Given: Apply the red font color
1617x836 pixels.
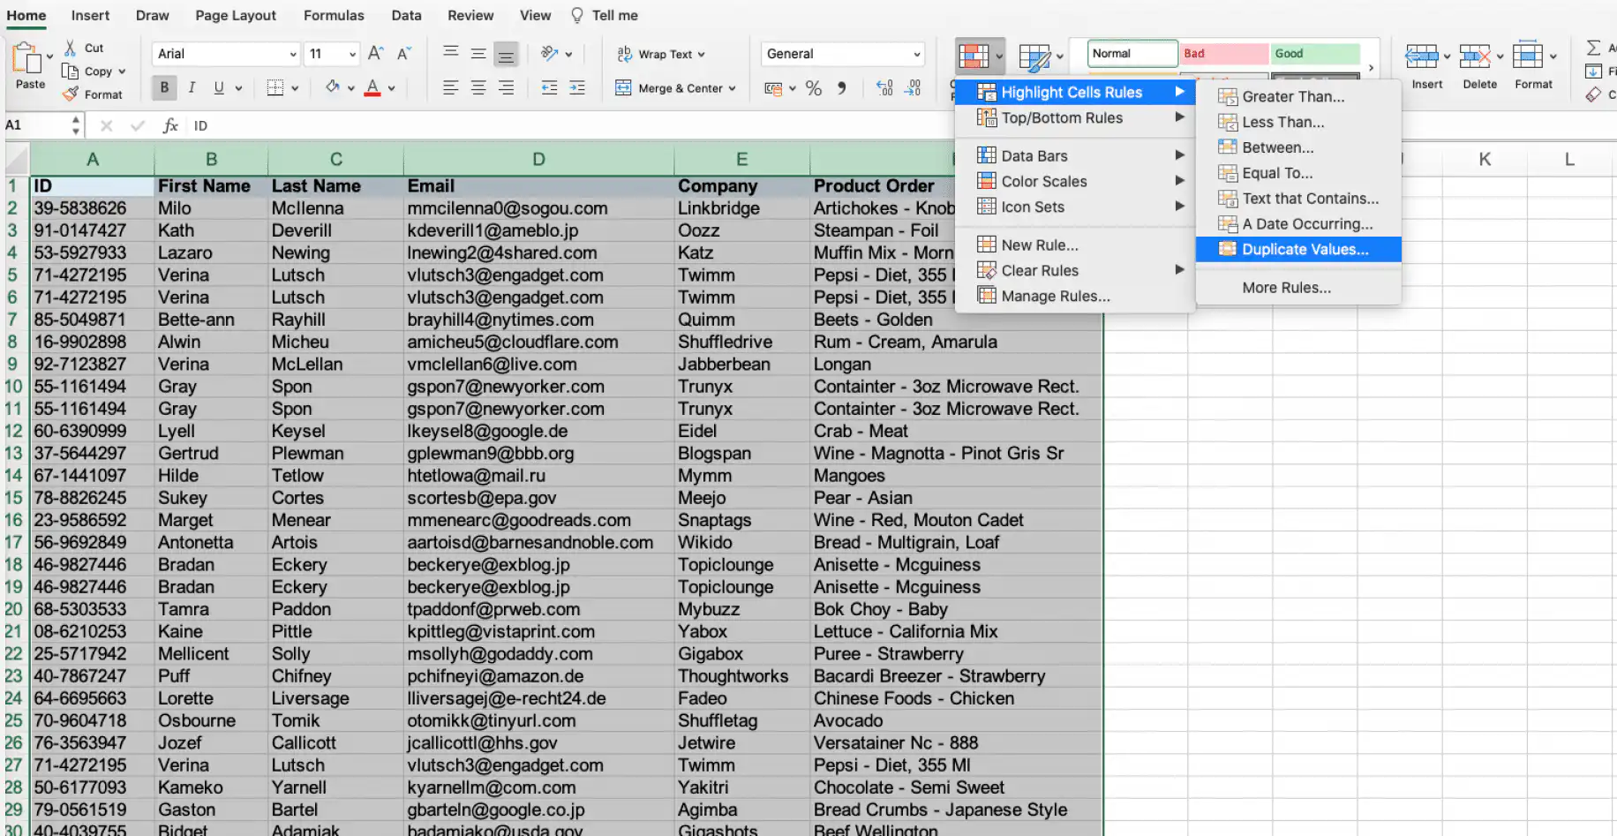Looking at the screenshot, I should (x=372, y=87).
